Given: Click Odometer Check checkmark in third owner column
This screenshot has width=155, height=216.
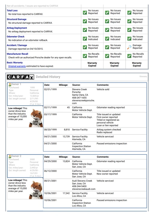Looking at the screenshot, I should 129,39.
